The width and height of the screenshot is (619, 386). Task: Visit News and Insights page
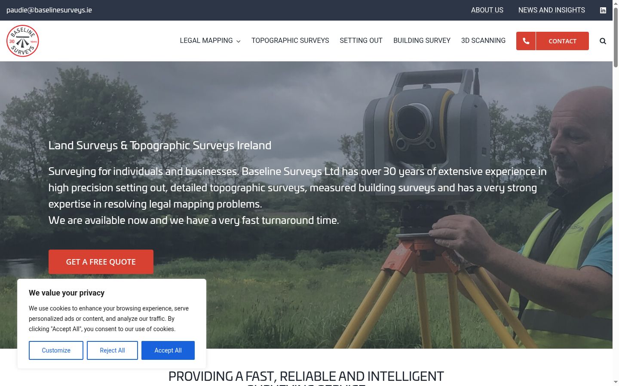552,10
